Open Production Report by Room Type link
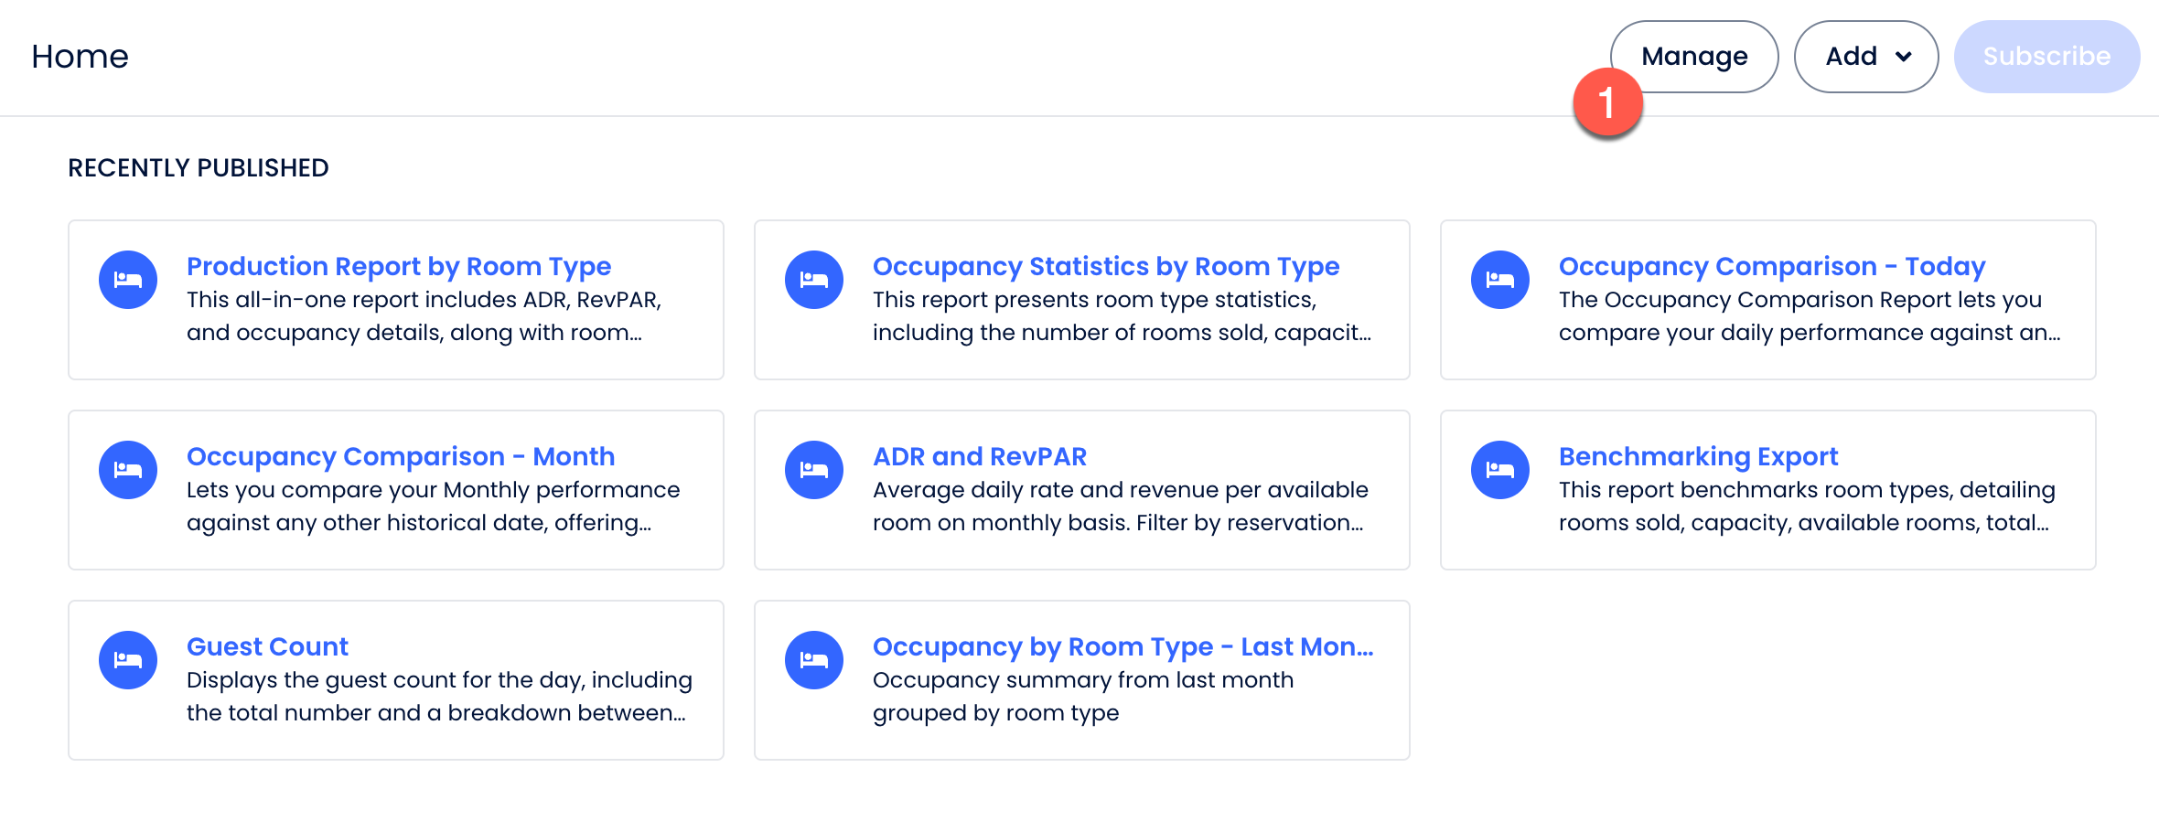This screenshot has width=2159, height=821. [399, 266]
